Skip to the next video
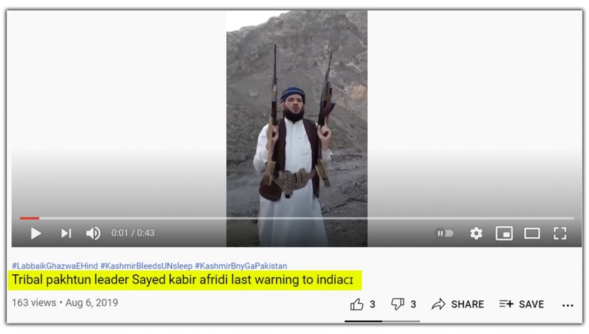The height and width of the screenshot is (334, 589). (66, 233)
